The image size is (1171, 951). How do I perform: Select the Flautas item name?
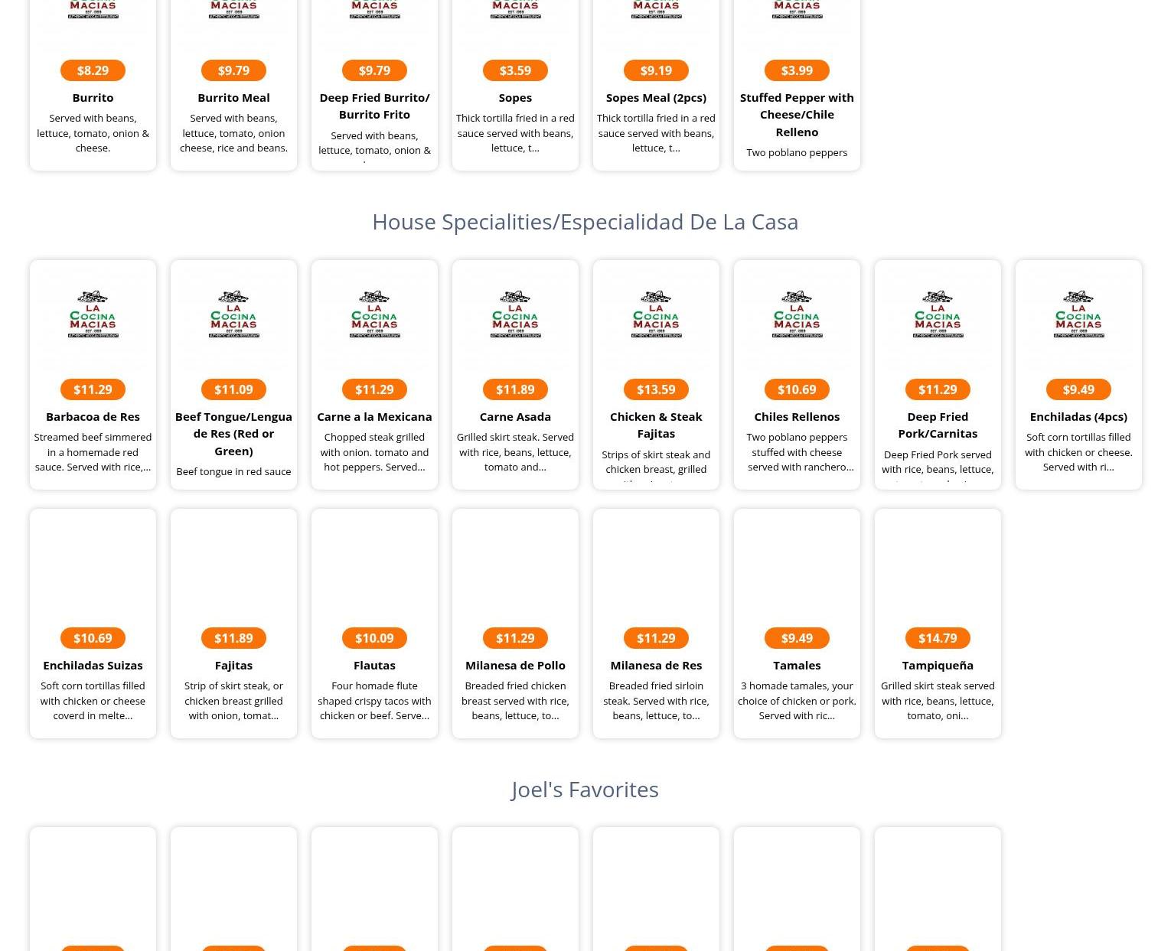(374, 666)
